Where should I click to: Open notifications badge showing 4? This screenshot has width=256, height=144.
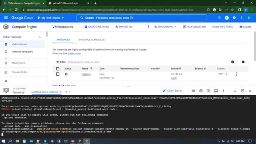click(x=227, y=18)
